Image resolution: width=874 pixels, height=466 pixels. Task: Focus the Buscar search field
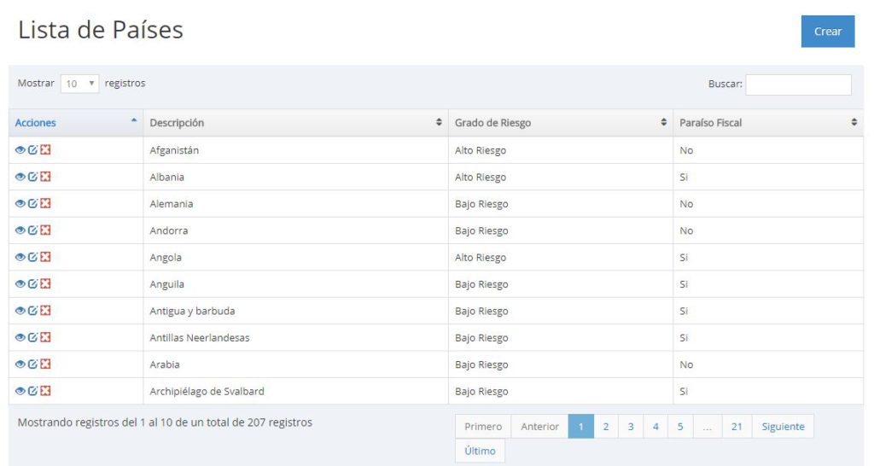tap(798, 84)
